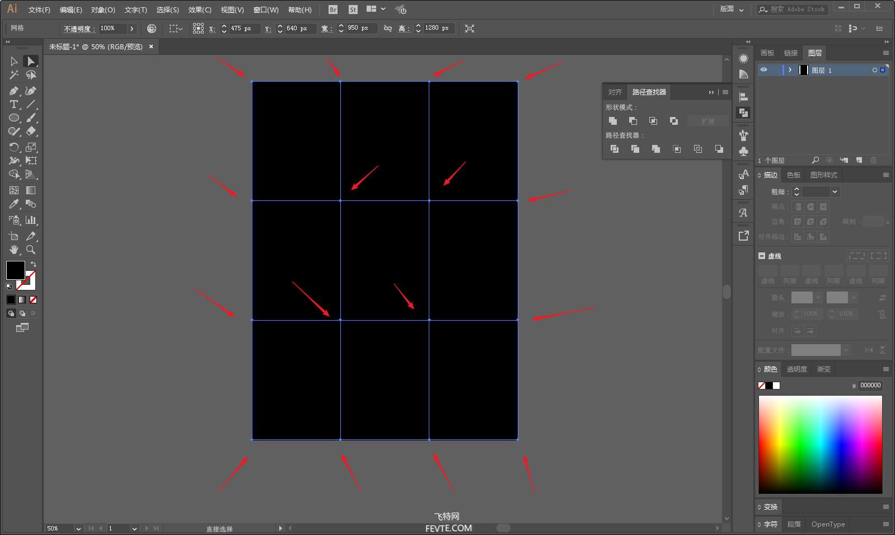Toggle the constrain width and height link
The width and height of the screenshot is (895, 535).
click(x=388, y=29)
